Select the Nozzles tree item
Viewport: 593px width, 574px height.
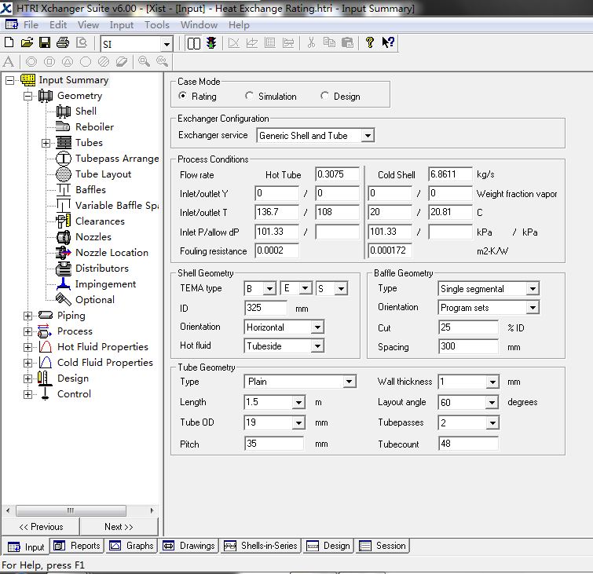point(93,237)
